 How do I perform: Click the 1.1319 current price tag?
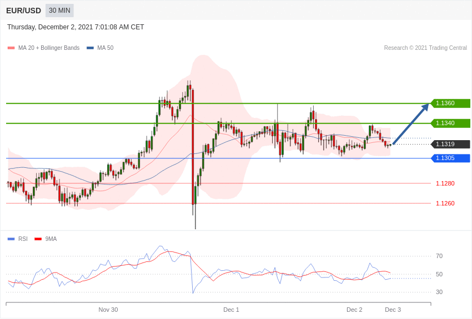click(x=451, y=144)
